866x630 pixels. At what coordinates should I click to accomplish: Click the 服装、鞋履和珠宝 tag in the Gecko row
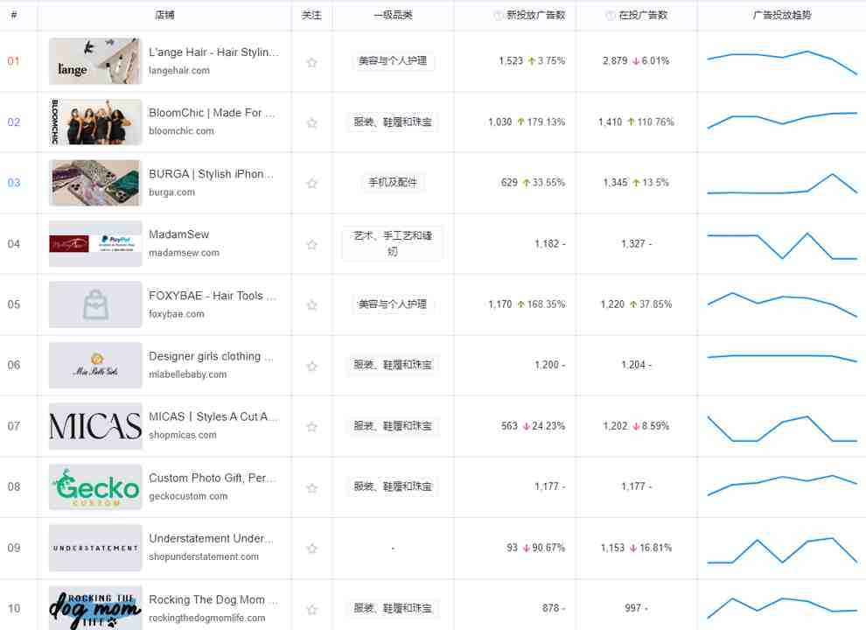(x=393, y=486)
